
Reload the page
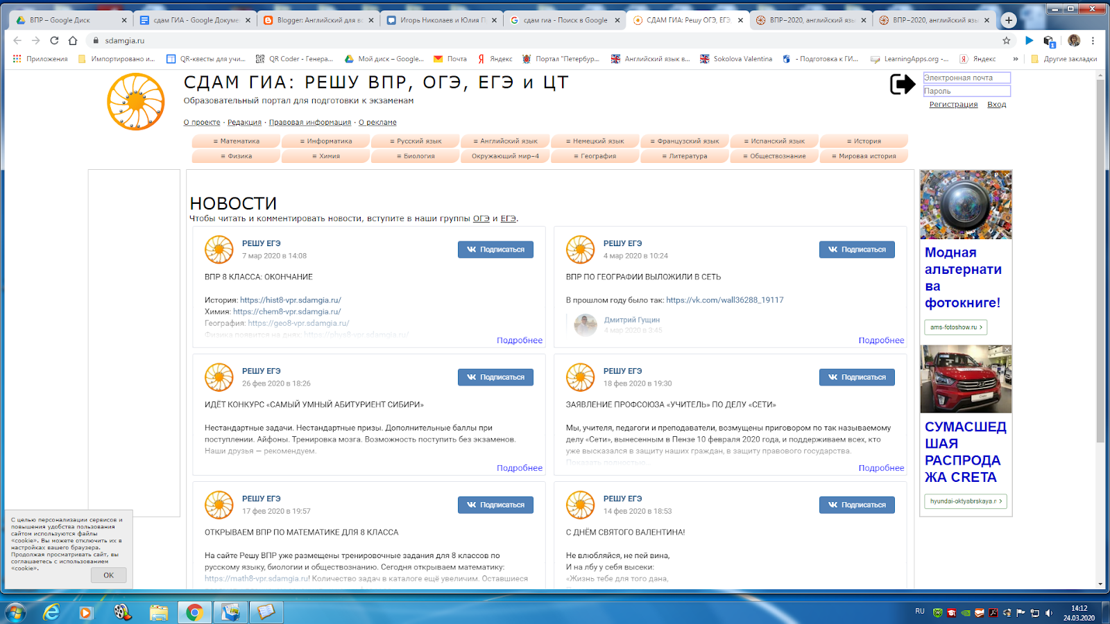pos(54,40)
